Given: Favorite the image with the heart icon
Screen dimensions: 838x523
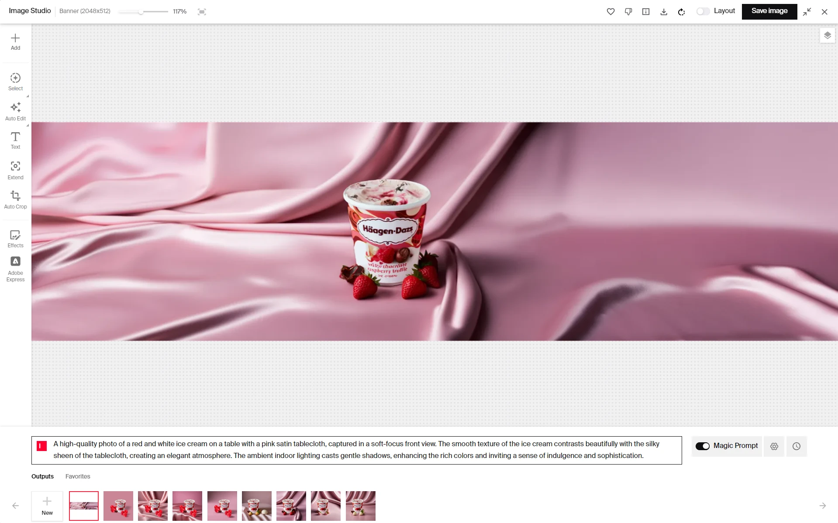Looking at the screenshot, I should pos(610,12).
